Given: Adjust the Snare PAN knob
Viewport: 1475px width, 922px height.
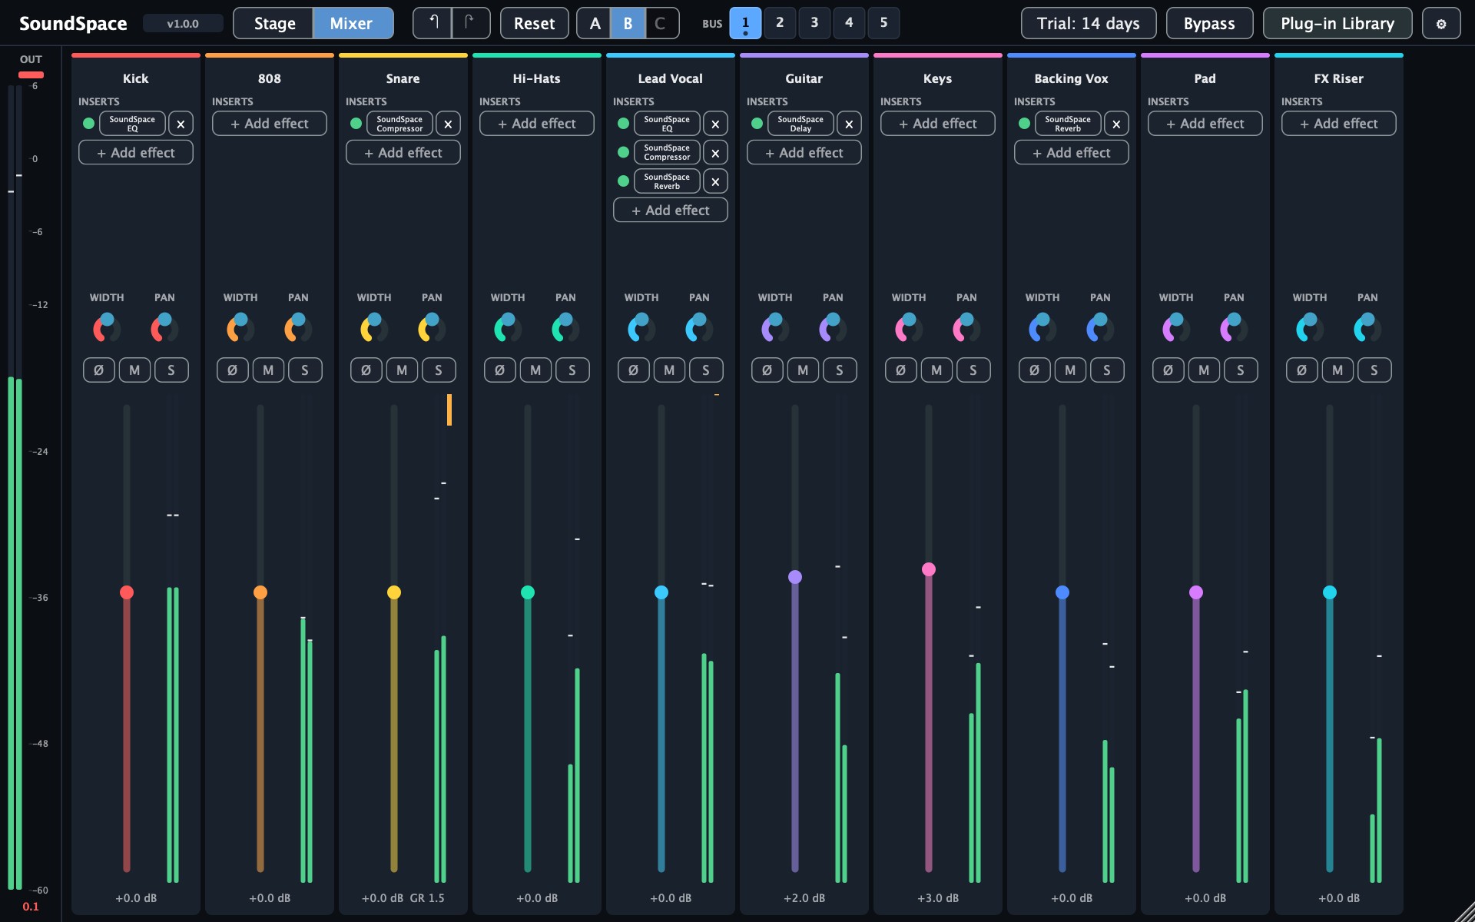Looking at the screenshot, I should [432, 328].
